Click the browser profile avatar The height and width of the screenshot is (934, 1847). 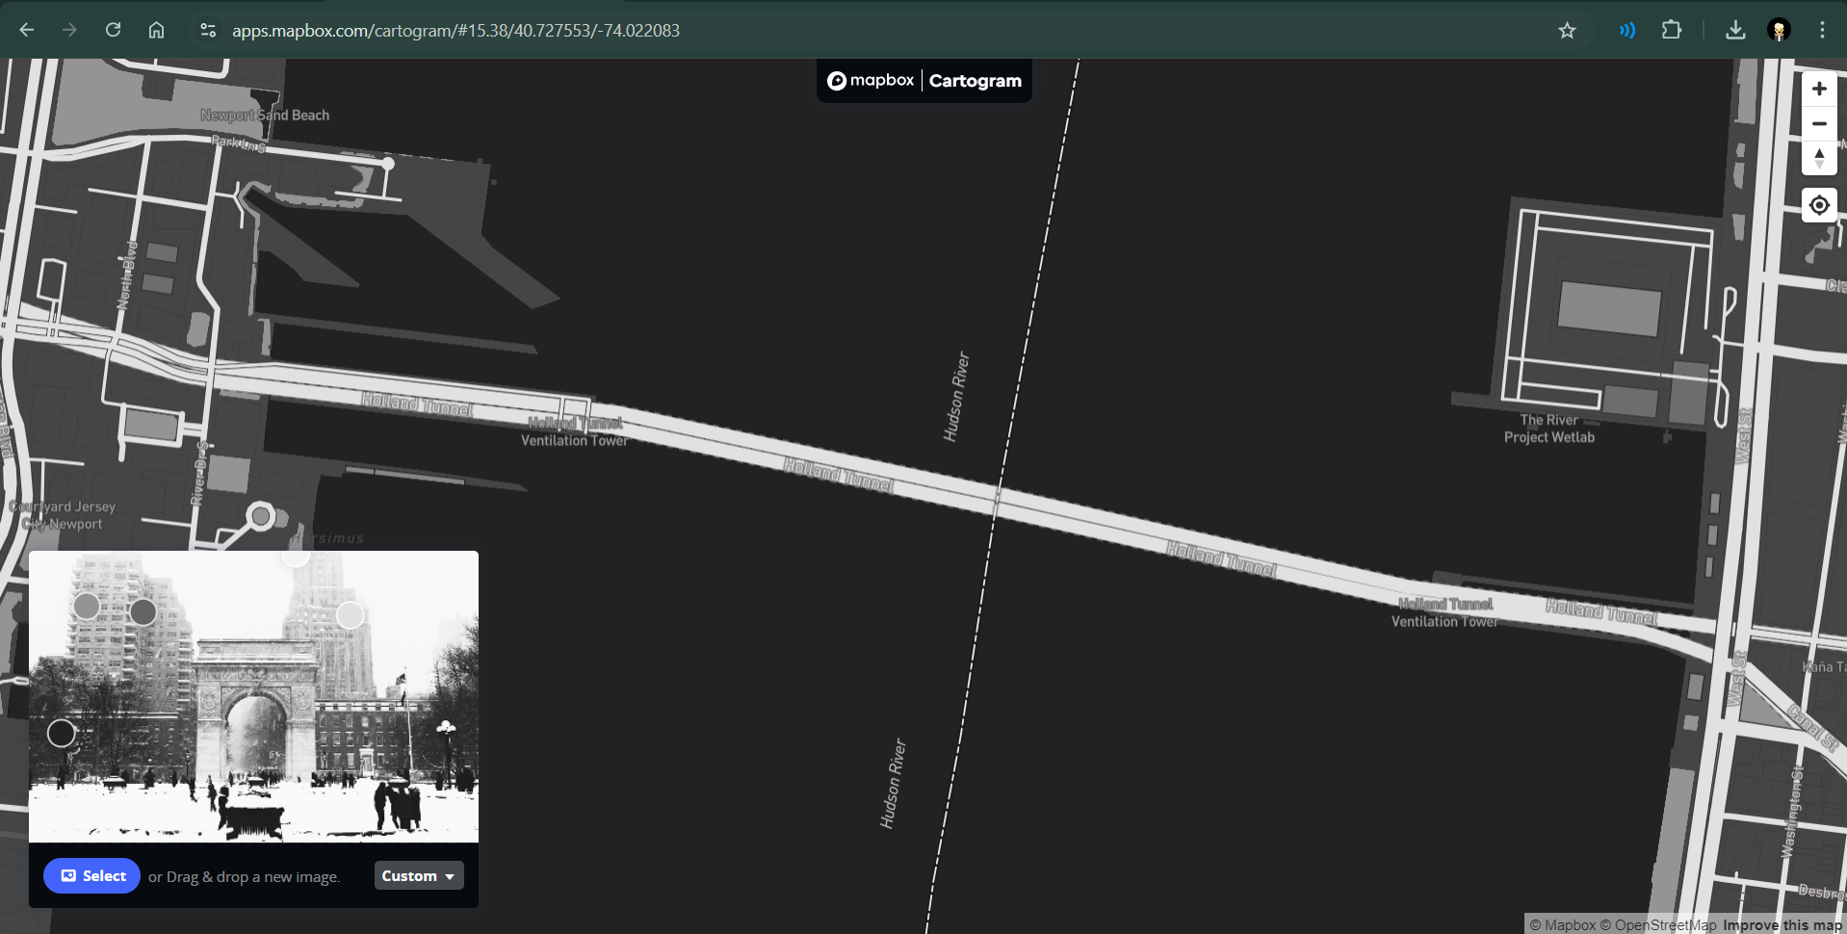tap(1779, 30)
